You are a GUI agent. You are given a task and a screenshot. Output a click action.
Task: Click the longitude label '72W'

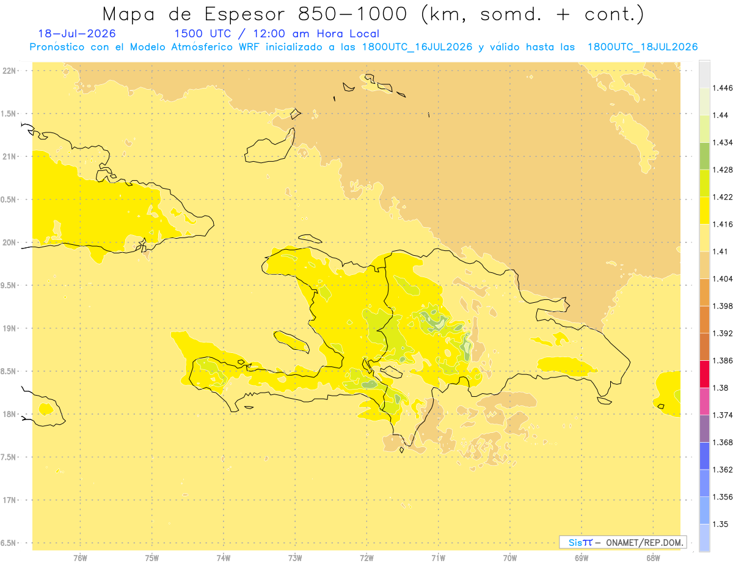coord(366,558)
